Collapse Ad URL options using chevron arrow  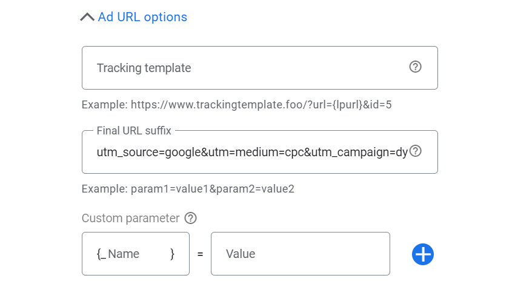click(87, 17)
